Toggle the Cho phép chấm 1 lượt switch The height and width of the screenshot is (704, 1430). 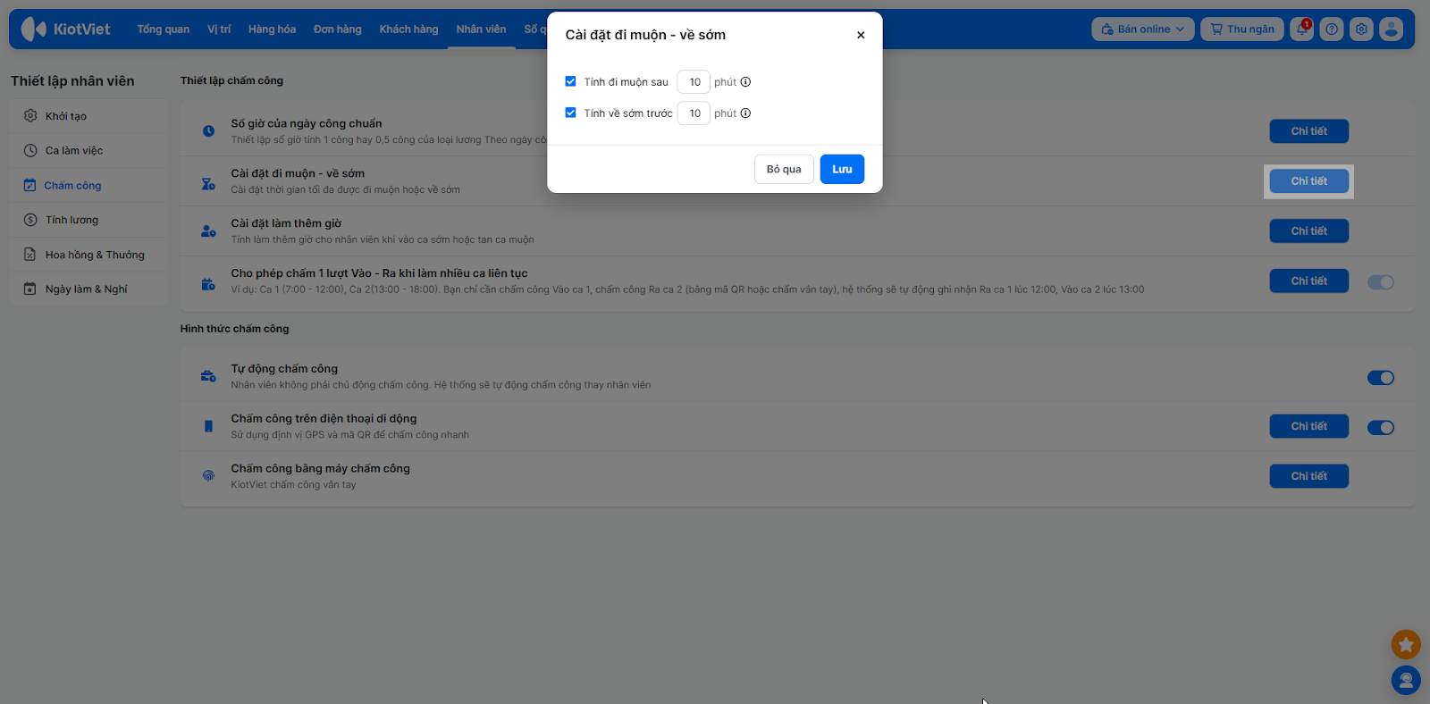tap(1381, 282)
